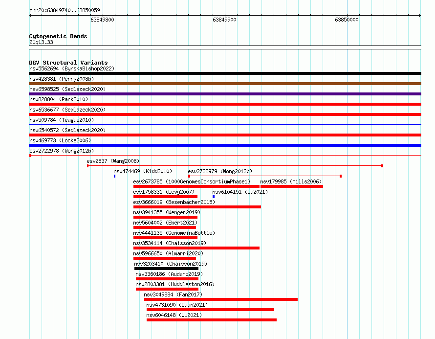
Task: Select the red esv2673785 1000GenomesConsortiumPhase1 bar
Action: pos(196,186)
